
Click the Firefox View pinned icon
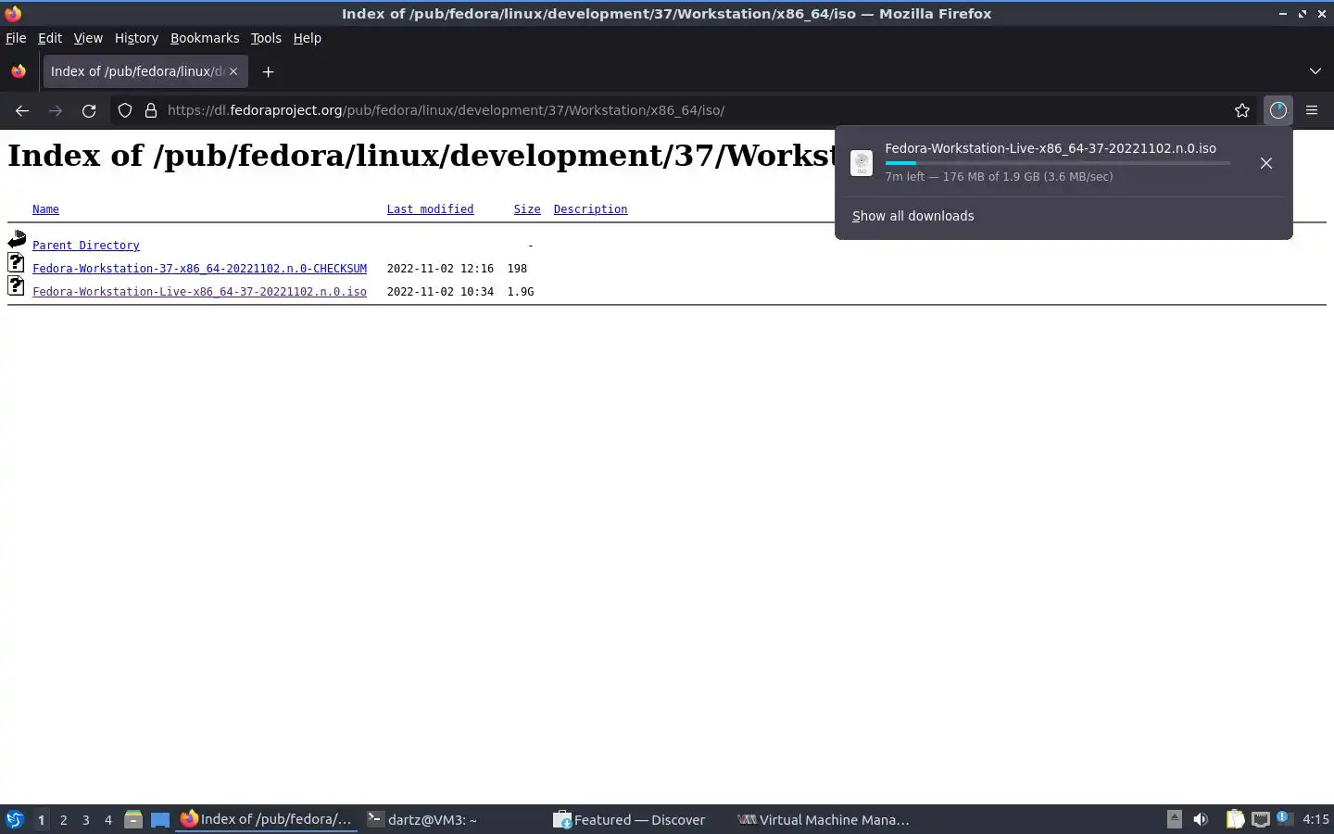click(x=19, y=71)
